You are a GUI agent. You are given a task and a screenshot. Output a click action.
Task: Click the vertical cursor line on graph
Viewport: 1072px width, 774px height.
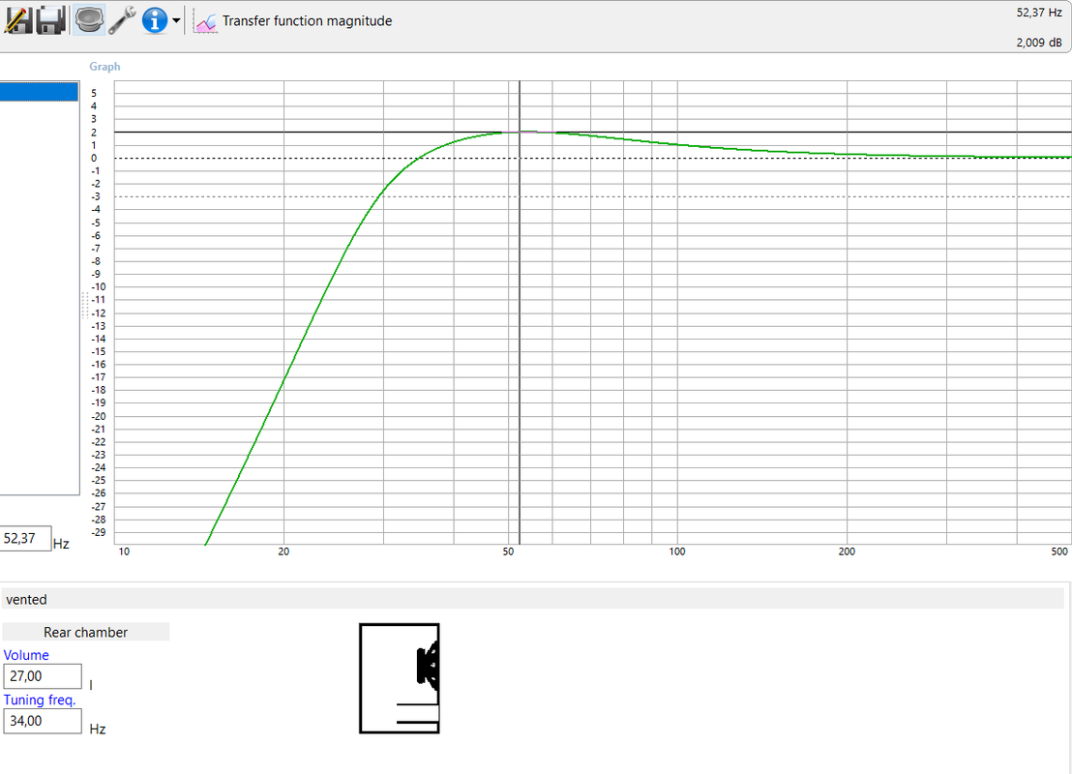520,313
